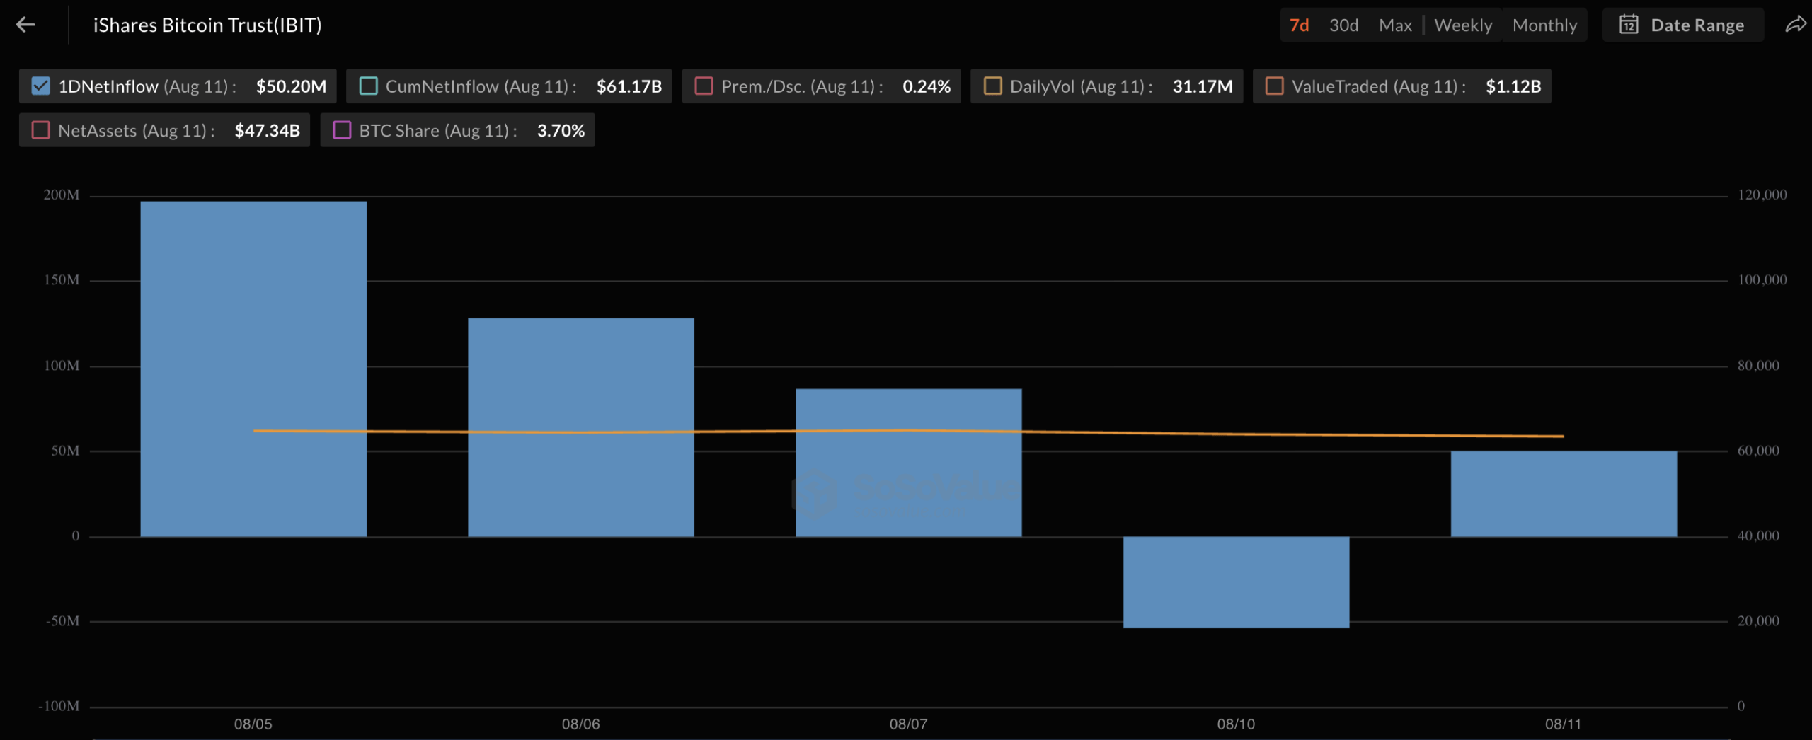
Task: Go back using the left arrow icon
Action: pos(26,25)
